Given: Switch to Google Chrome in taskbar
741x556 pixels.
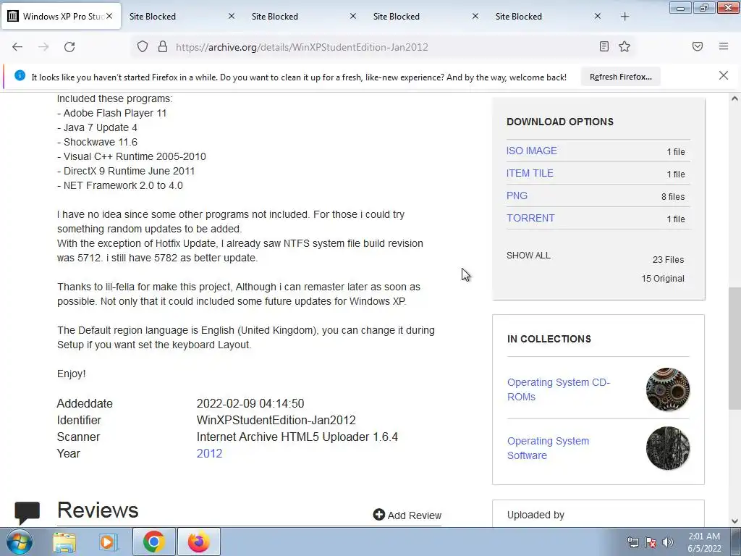Looking at the screenshot, I should (154, 542).
